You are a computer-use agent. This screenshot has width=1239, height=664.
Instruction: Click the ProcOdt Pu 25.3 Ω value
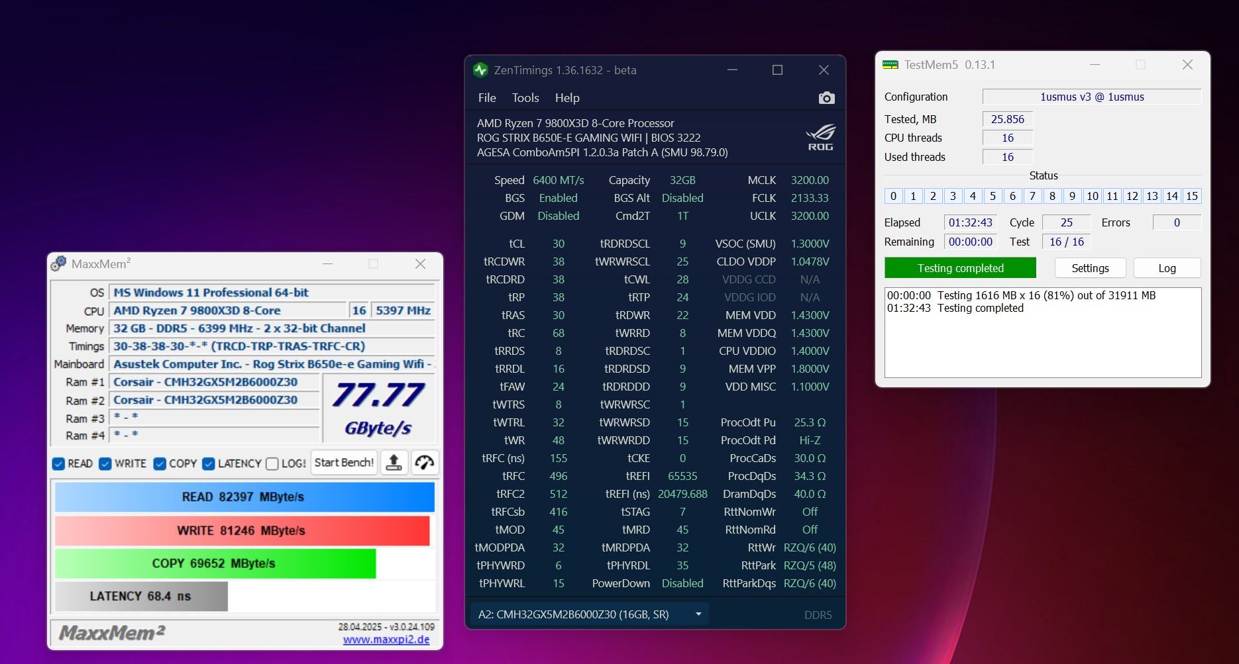pyautogui.click(x=810, y=422)
